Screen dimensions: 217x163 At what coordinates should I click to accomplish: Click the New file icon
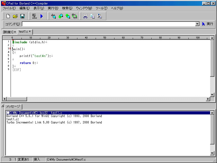click(8, 16)
